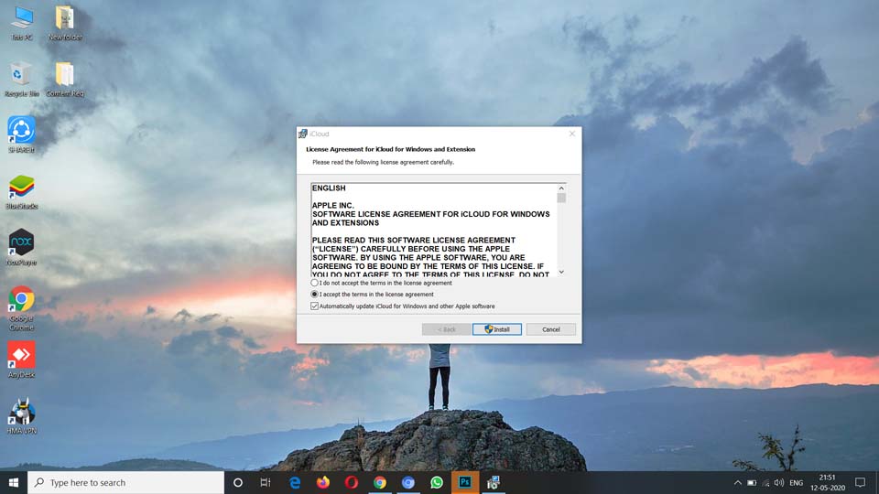Image resolution: width=879 pixels, height=494 pixels.
Task: Open Task View in the taskbar
Action: click(x=266, y=482)
